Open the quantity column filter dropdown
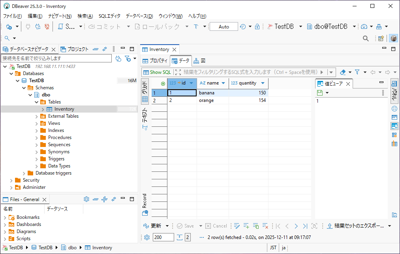The height and width of the screenshot is (254, 400). tap(263, 83)
